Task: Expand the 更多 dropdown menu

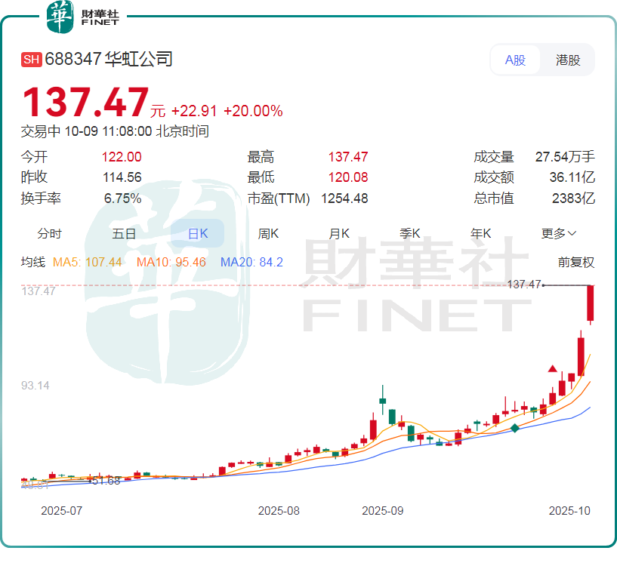Action: [x=559, y=234]
